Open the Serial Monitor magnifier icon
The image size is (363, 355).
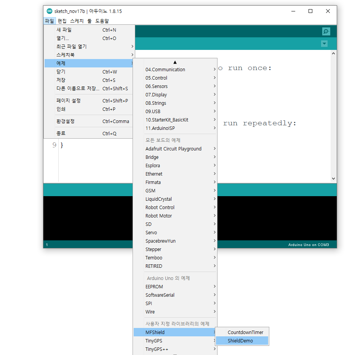[326, 31]
